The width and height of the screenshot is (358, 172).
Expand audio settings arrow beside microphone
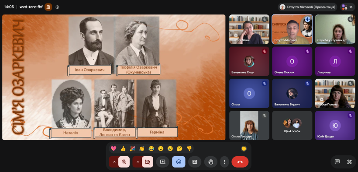tap(114, 161)
